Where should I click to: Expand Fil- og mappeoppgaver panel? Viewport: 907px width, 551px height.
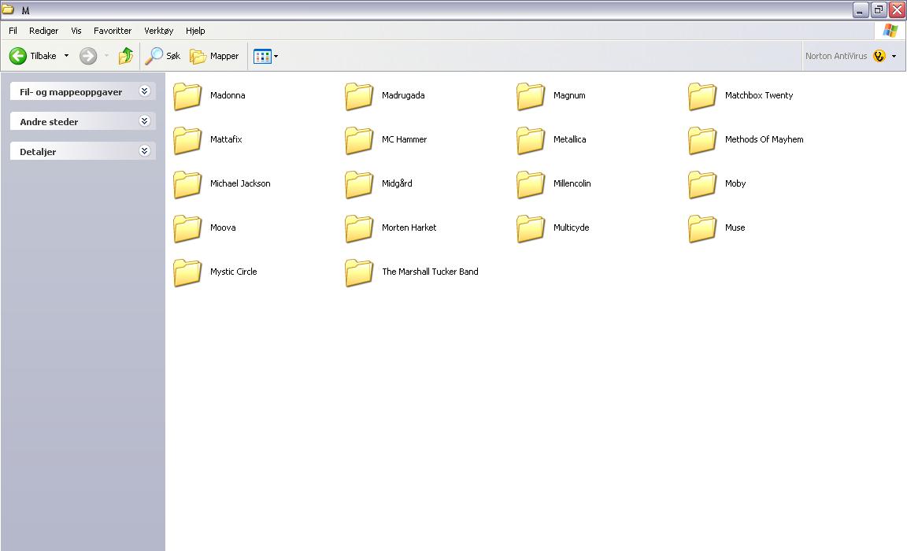pyautogui.click(x=145, y=91)
